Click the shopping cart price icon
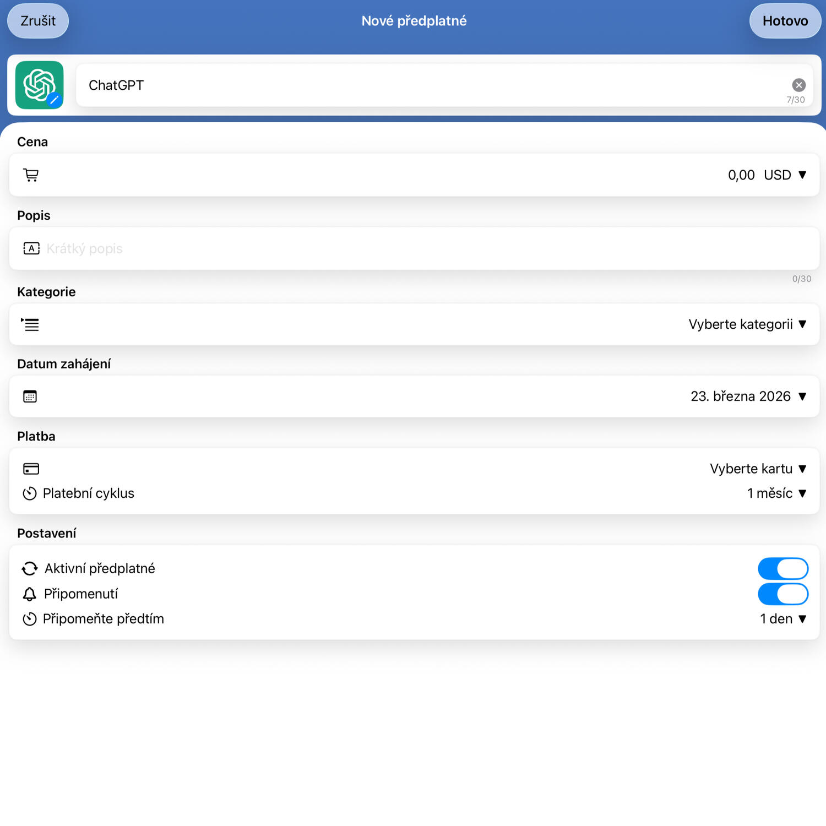826x826 pixels. click(x=31, y=175)
